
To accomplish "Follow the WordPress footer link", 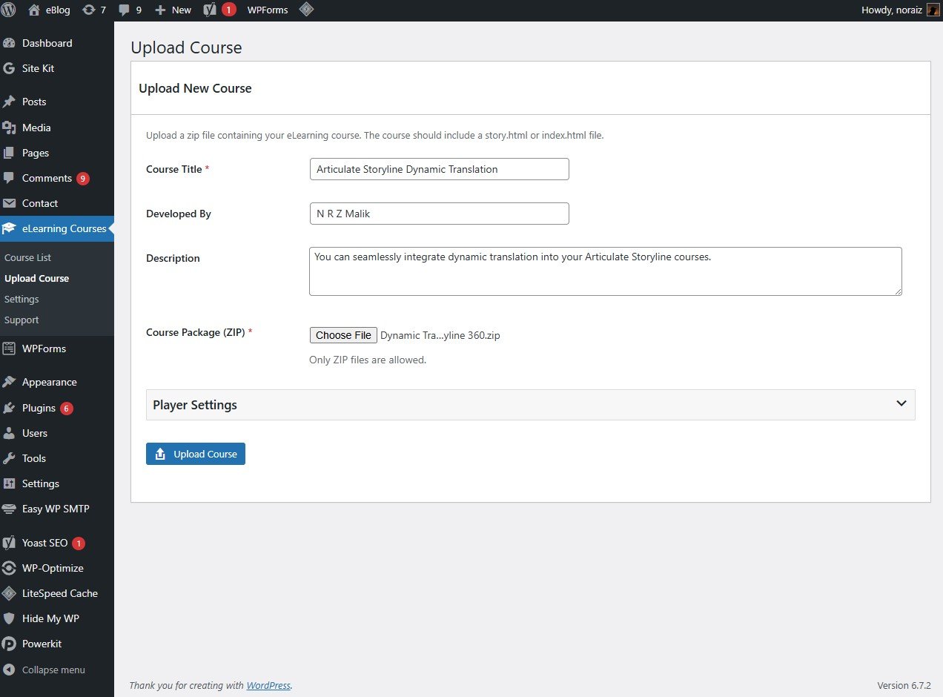I will click(x=268, y=685).
